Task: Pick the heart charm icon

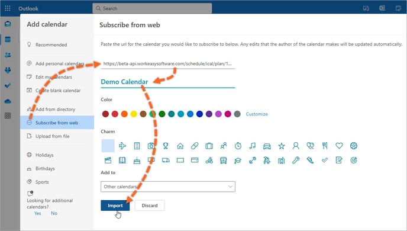Action: pos(339,146)
